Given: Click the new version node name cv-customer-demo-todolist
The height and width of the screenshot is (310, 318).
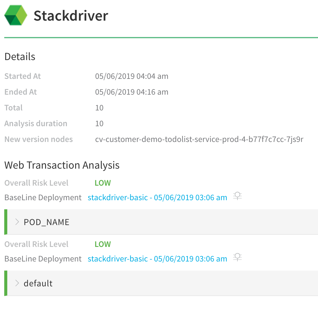Looking at the screenshot, I should pyautogui.click(x=199, y=139).
